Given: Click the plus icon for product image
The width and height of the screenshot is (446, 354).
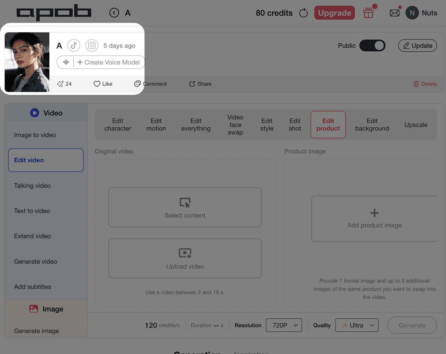Looking at the screenshot, I should click(x=375, y=213).
